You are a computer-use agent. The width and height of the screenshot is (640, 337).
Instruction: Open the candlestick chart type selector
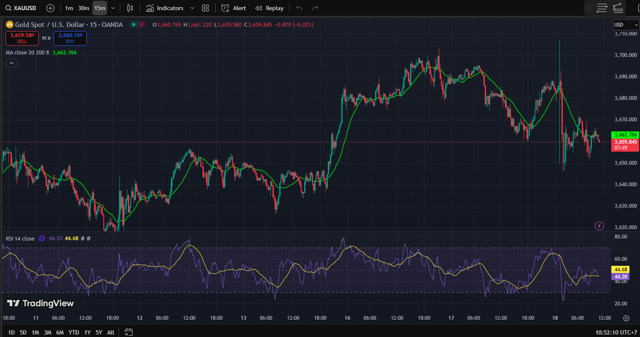click(x=130, y=8)
